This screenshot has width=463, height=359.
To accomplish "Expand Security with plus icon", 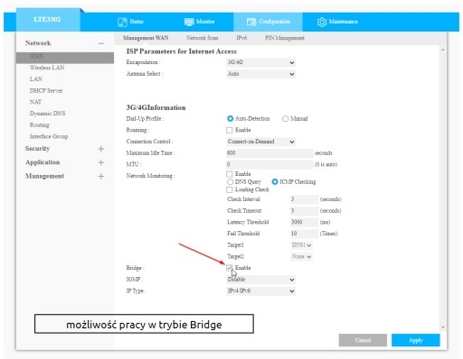I will tap(101, 149).
